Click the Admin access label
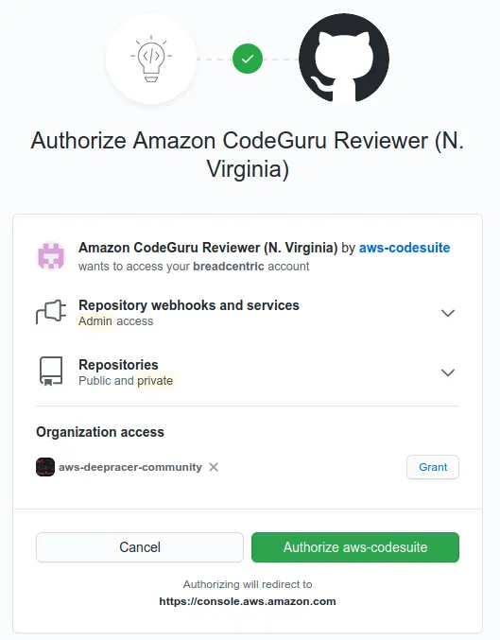The image size is (500, 640). click(116, 321)
